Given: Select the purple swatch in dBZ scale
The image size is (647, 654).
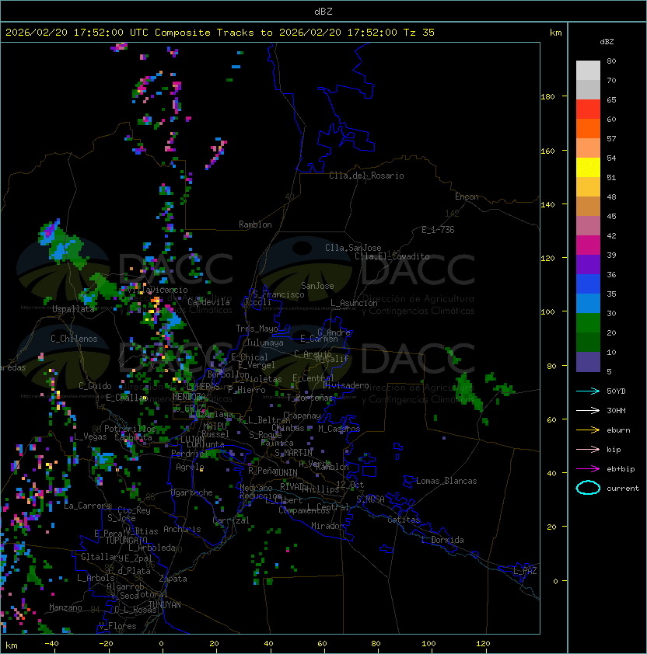Looking at the screenshot, I should coord(588,264).
